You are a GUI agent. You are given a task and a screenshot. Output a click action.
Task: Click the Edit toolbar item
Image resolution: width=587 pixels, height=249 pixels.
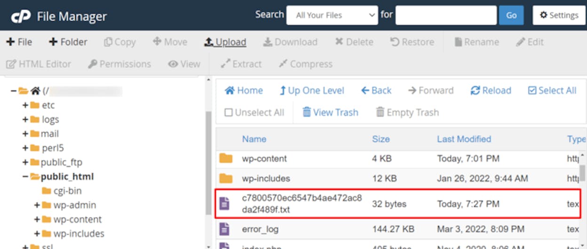coord(530,42)
